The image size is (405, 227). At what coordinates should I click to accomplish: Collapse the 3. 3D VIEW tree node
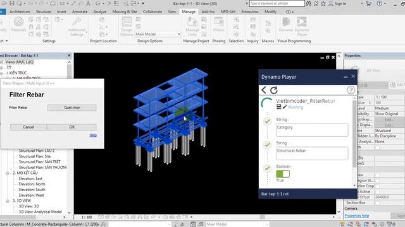[8, 201]
